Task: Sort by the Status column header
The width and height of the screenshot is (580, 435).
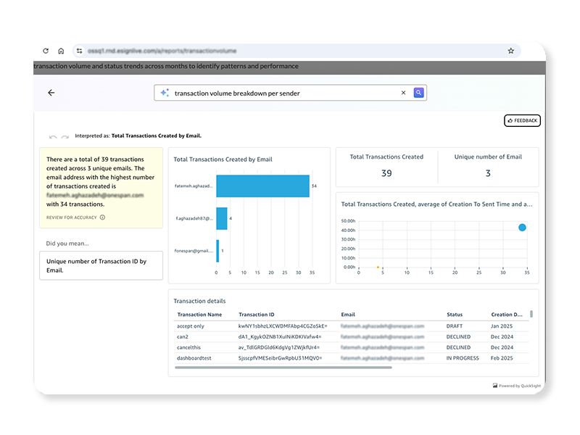Action: click(x=455, y=315)
